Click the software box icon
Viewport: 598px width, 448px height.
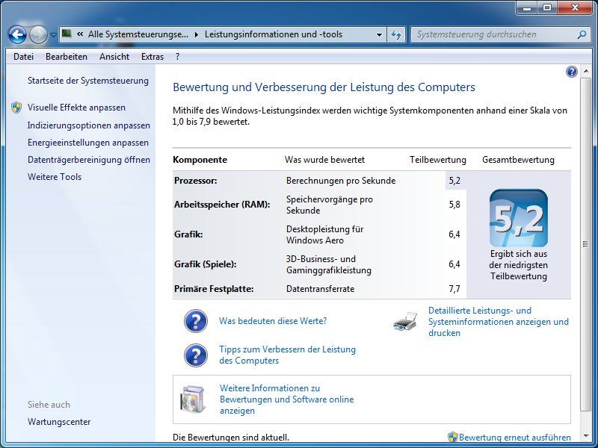(194, 399)
